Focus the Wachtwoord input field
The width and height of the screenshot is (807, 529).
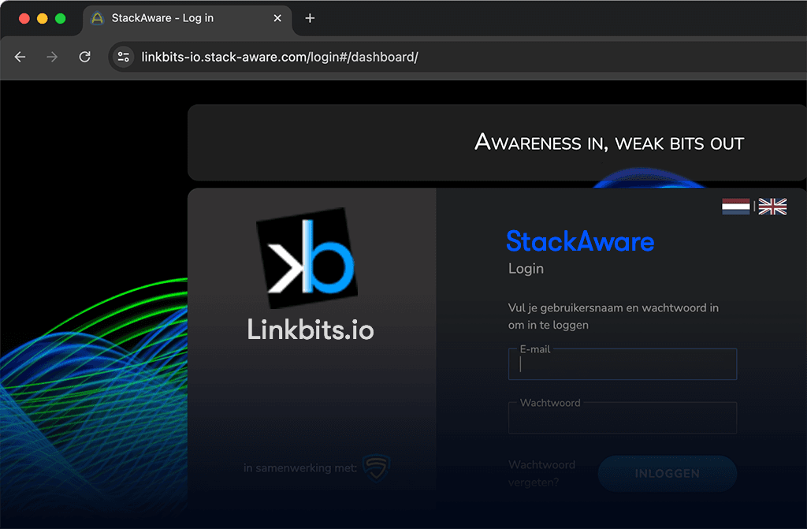click(x=623, y=418)
